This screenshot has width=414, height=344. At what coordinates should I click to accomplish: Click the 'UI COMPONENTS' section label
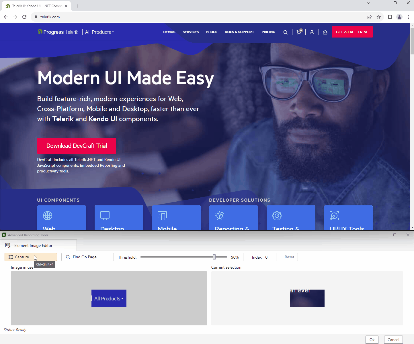(58, 200)
